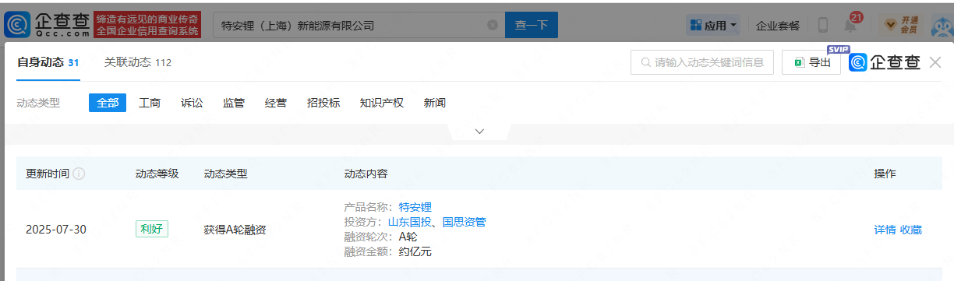Screen dimensions: 954x281
Task: Click the 开通会员 VIP badge
Action: click(x=901, y=25)
